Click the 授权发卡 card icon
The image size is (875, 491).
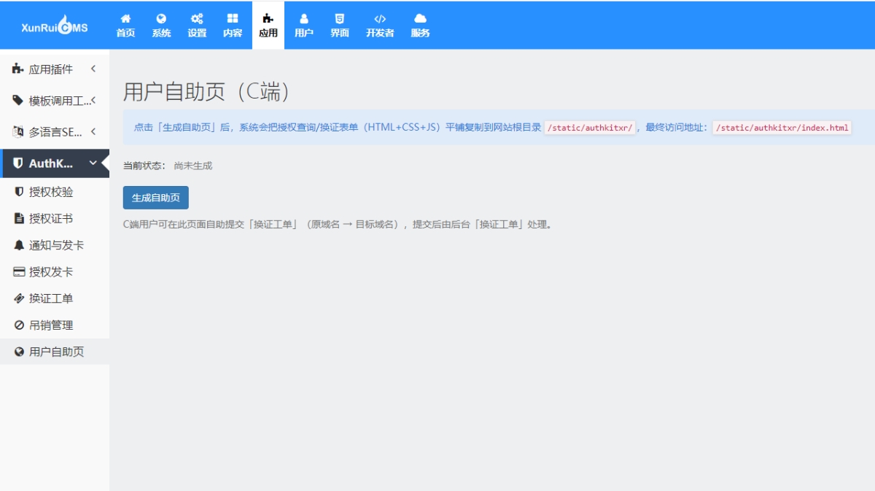(20, 271)
